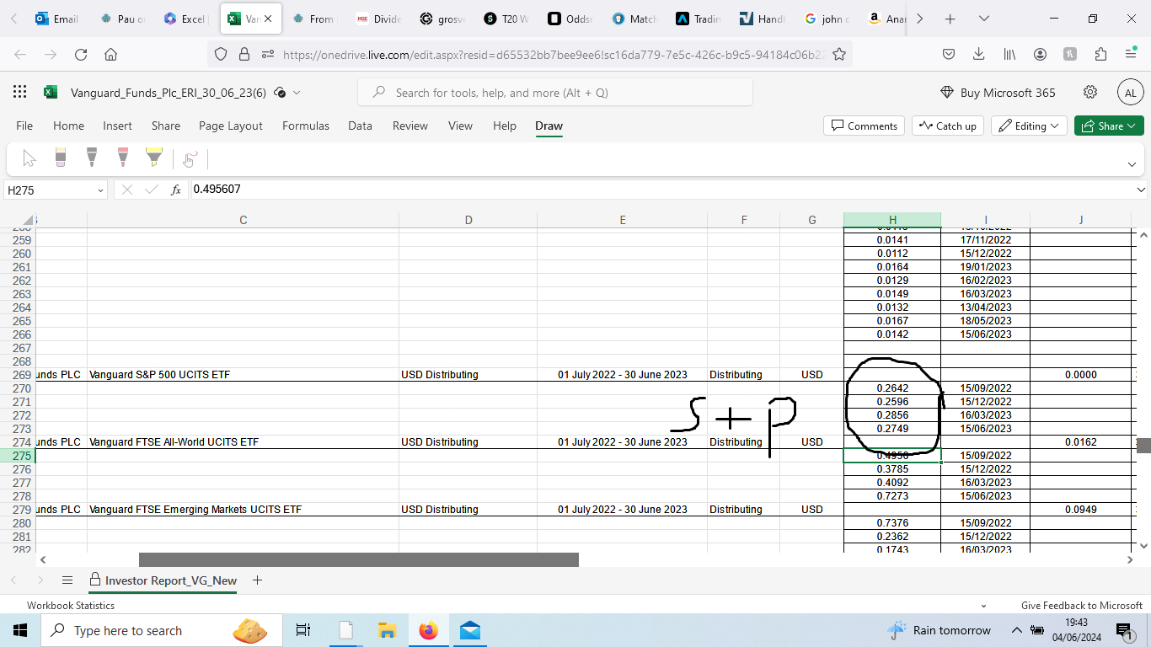Open File Explorer from the taskbar
Viewport: 1151px width, 647px height.
pos(387,630)
